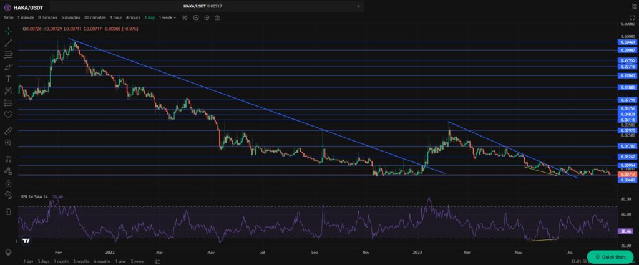The height and width of the screenshot is (265, 639).
Task: Switch timeframe to 5 minutes
Action: [71, 17]
